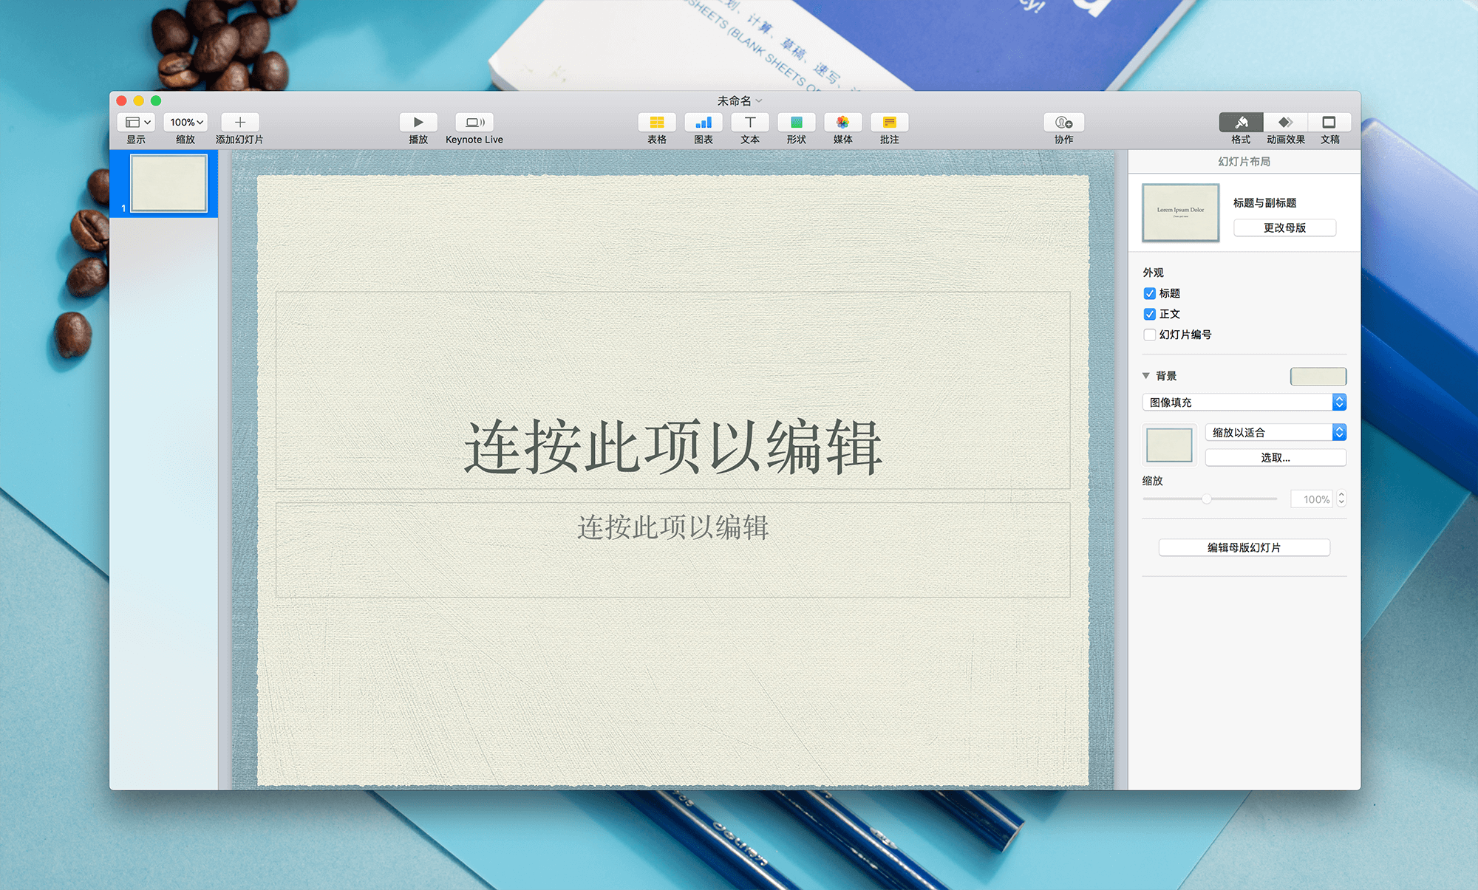This screenshot has width=1478, height=890.
Task: Click the 100% scale input field
Action: click(1312, 499)
